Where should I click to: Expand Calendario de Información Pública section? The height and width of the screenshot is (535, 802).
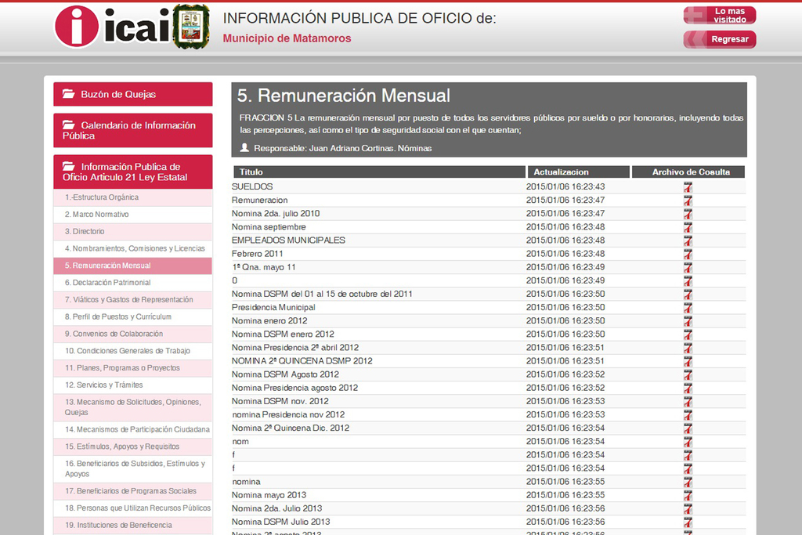132,131
